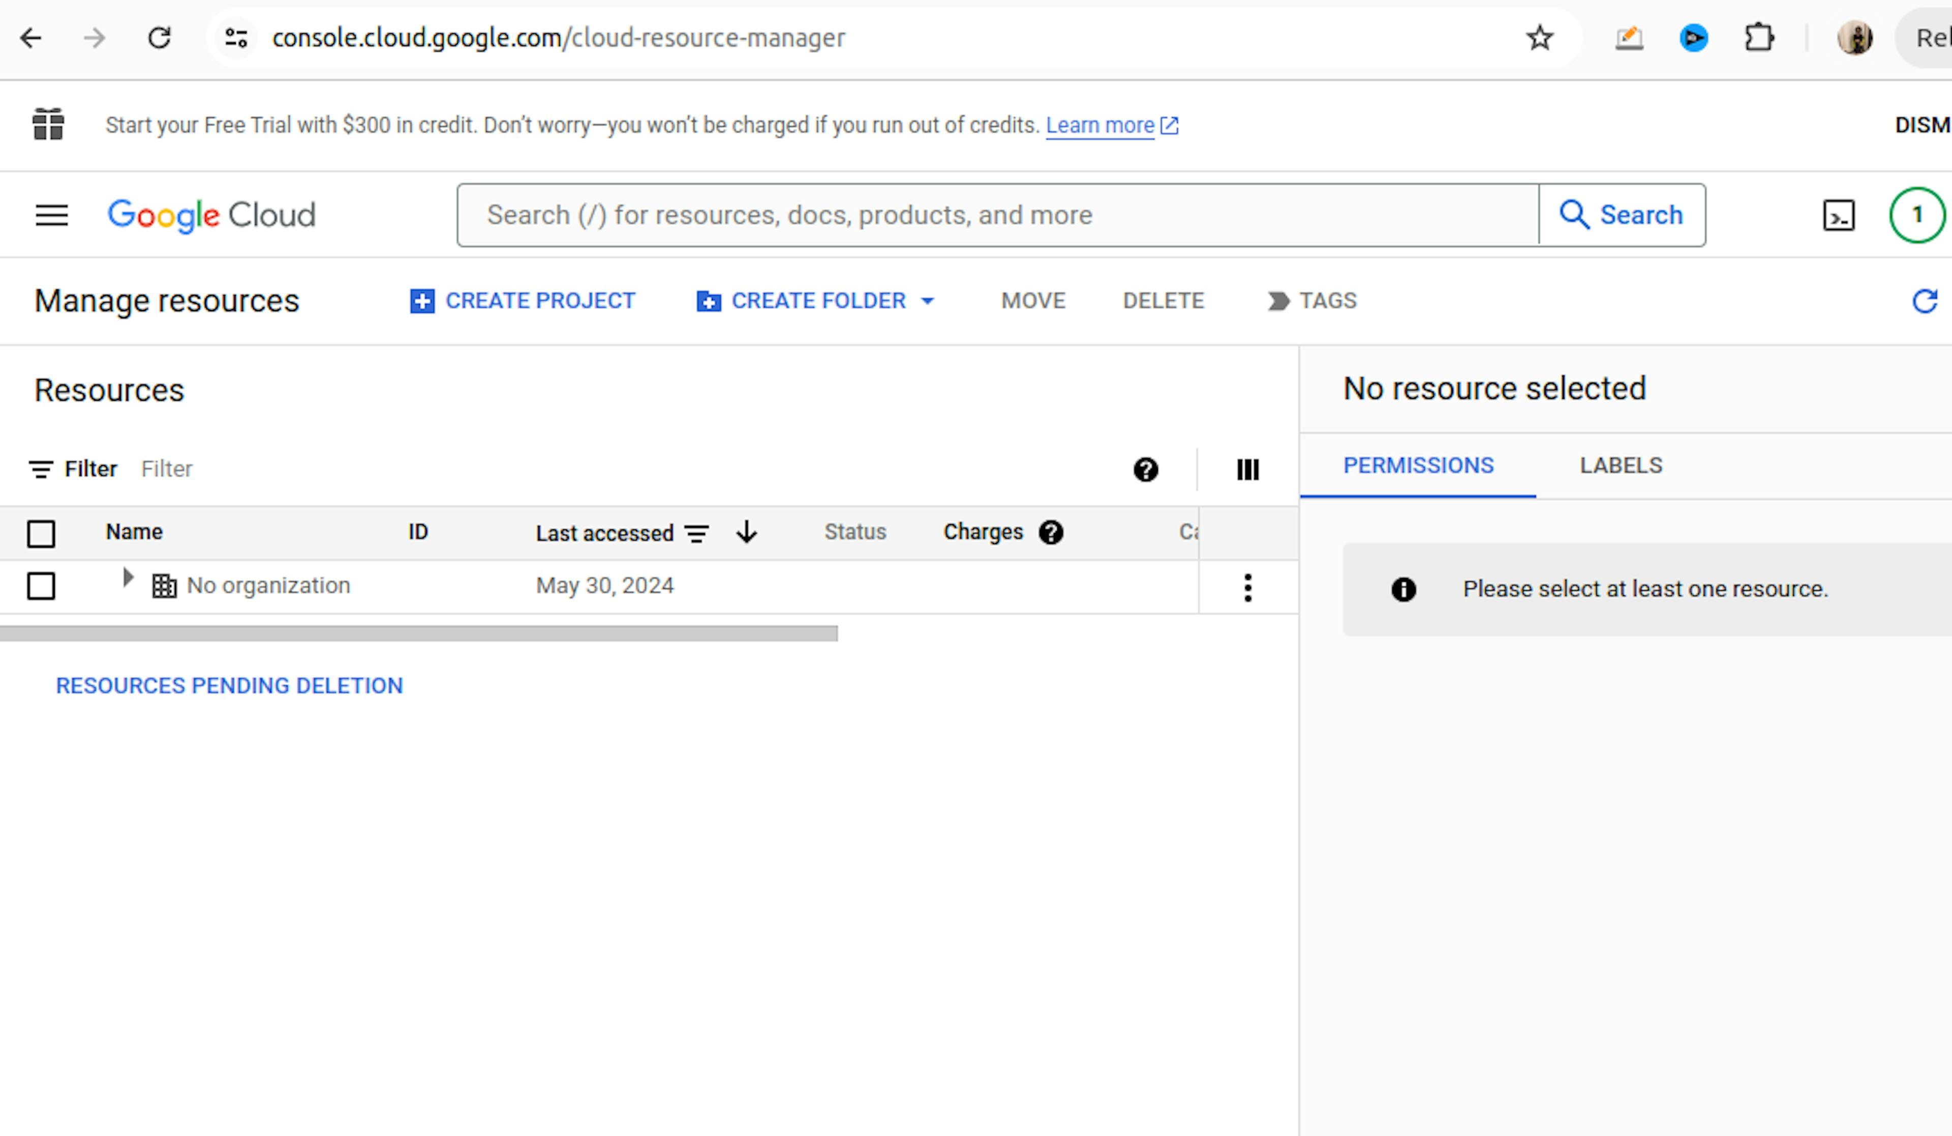Open the hamburger navigation menu
1952x1136 pixels.
tap(51, 215)
